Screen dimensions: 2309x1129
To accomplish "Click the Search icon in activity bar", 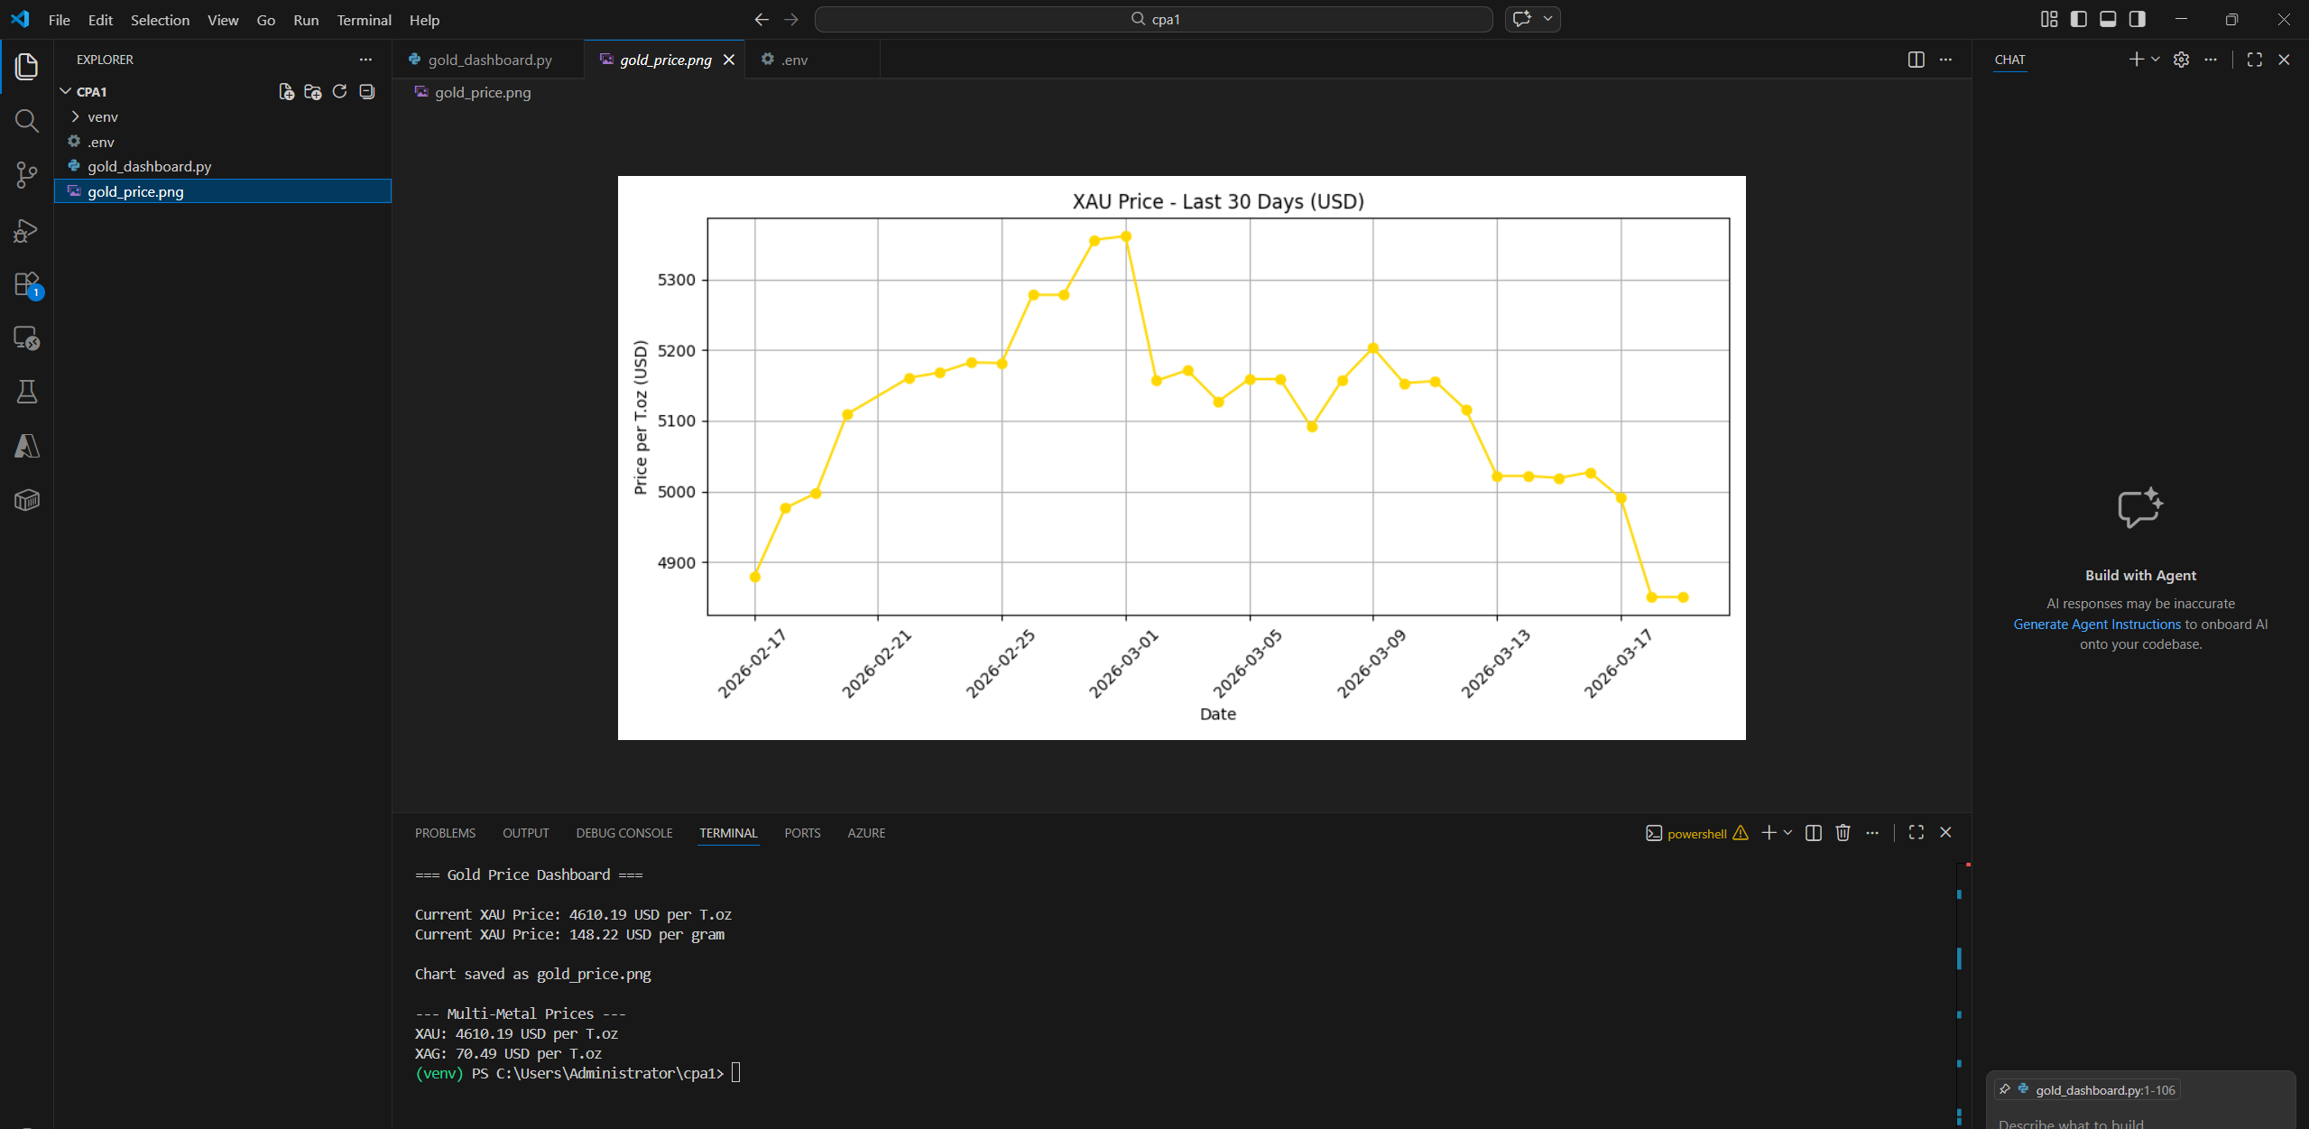I will coord(27,121).
